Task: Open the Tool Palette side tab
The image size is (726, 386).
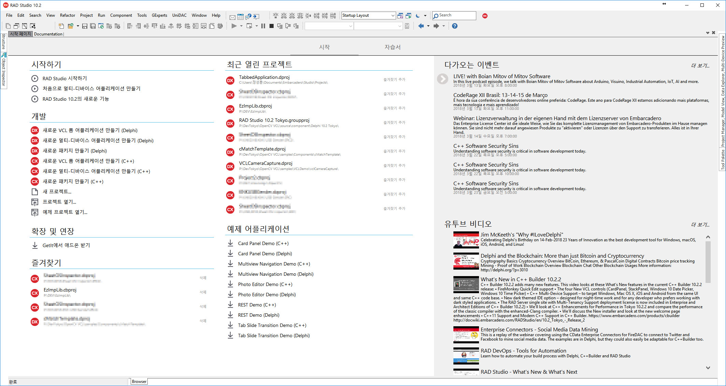Action: (x=723, y=159)
